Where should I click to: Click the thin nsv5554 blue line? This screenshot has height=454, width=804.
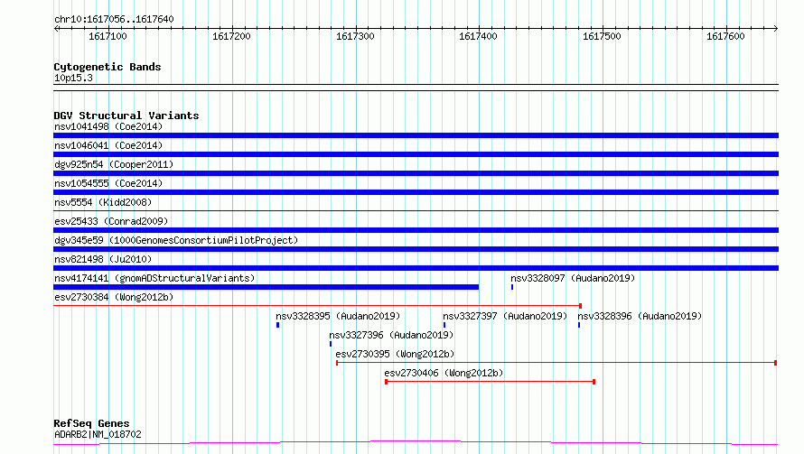416,210
